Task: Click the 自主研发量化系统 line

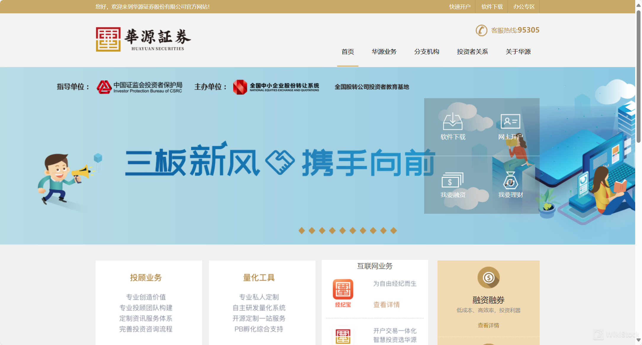Action: 259,308
